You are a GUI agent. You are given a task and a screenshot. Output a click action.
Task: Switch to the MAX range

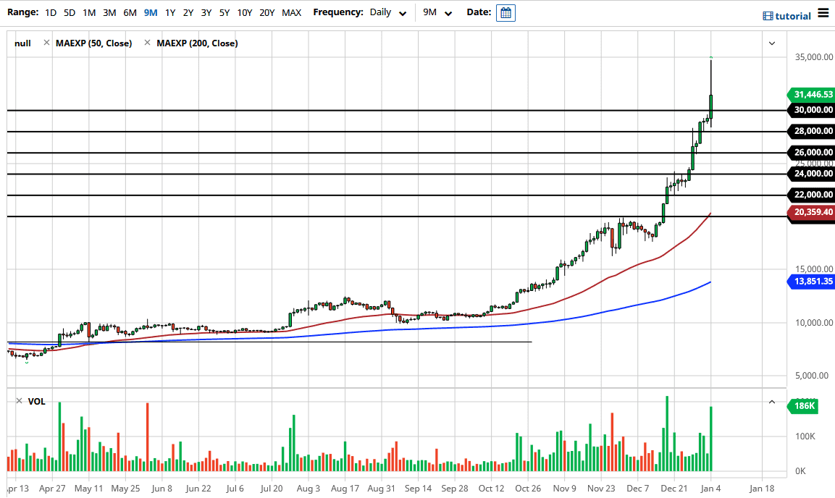click(x=292, y=12)
